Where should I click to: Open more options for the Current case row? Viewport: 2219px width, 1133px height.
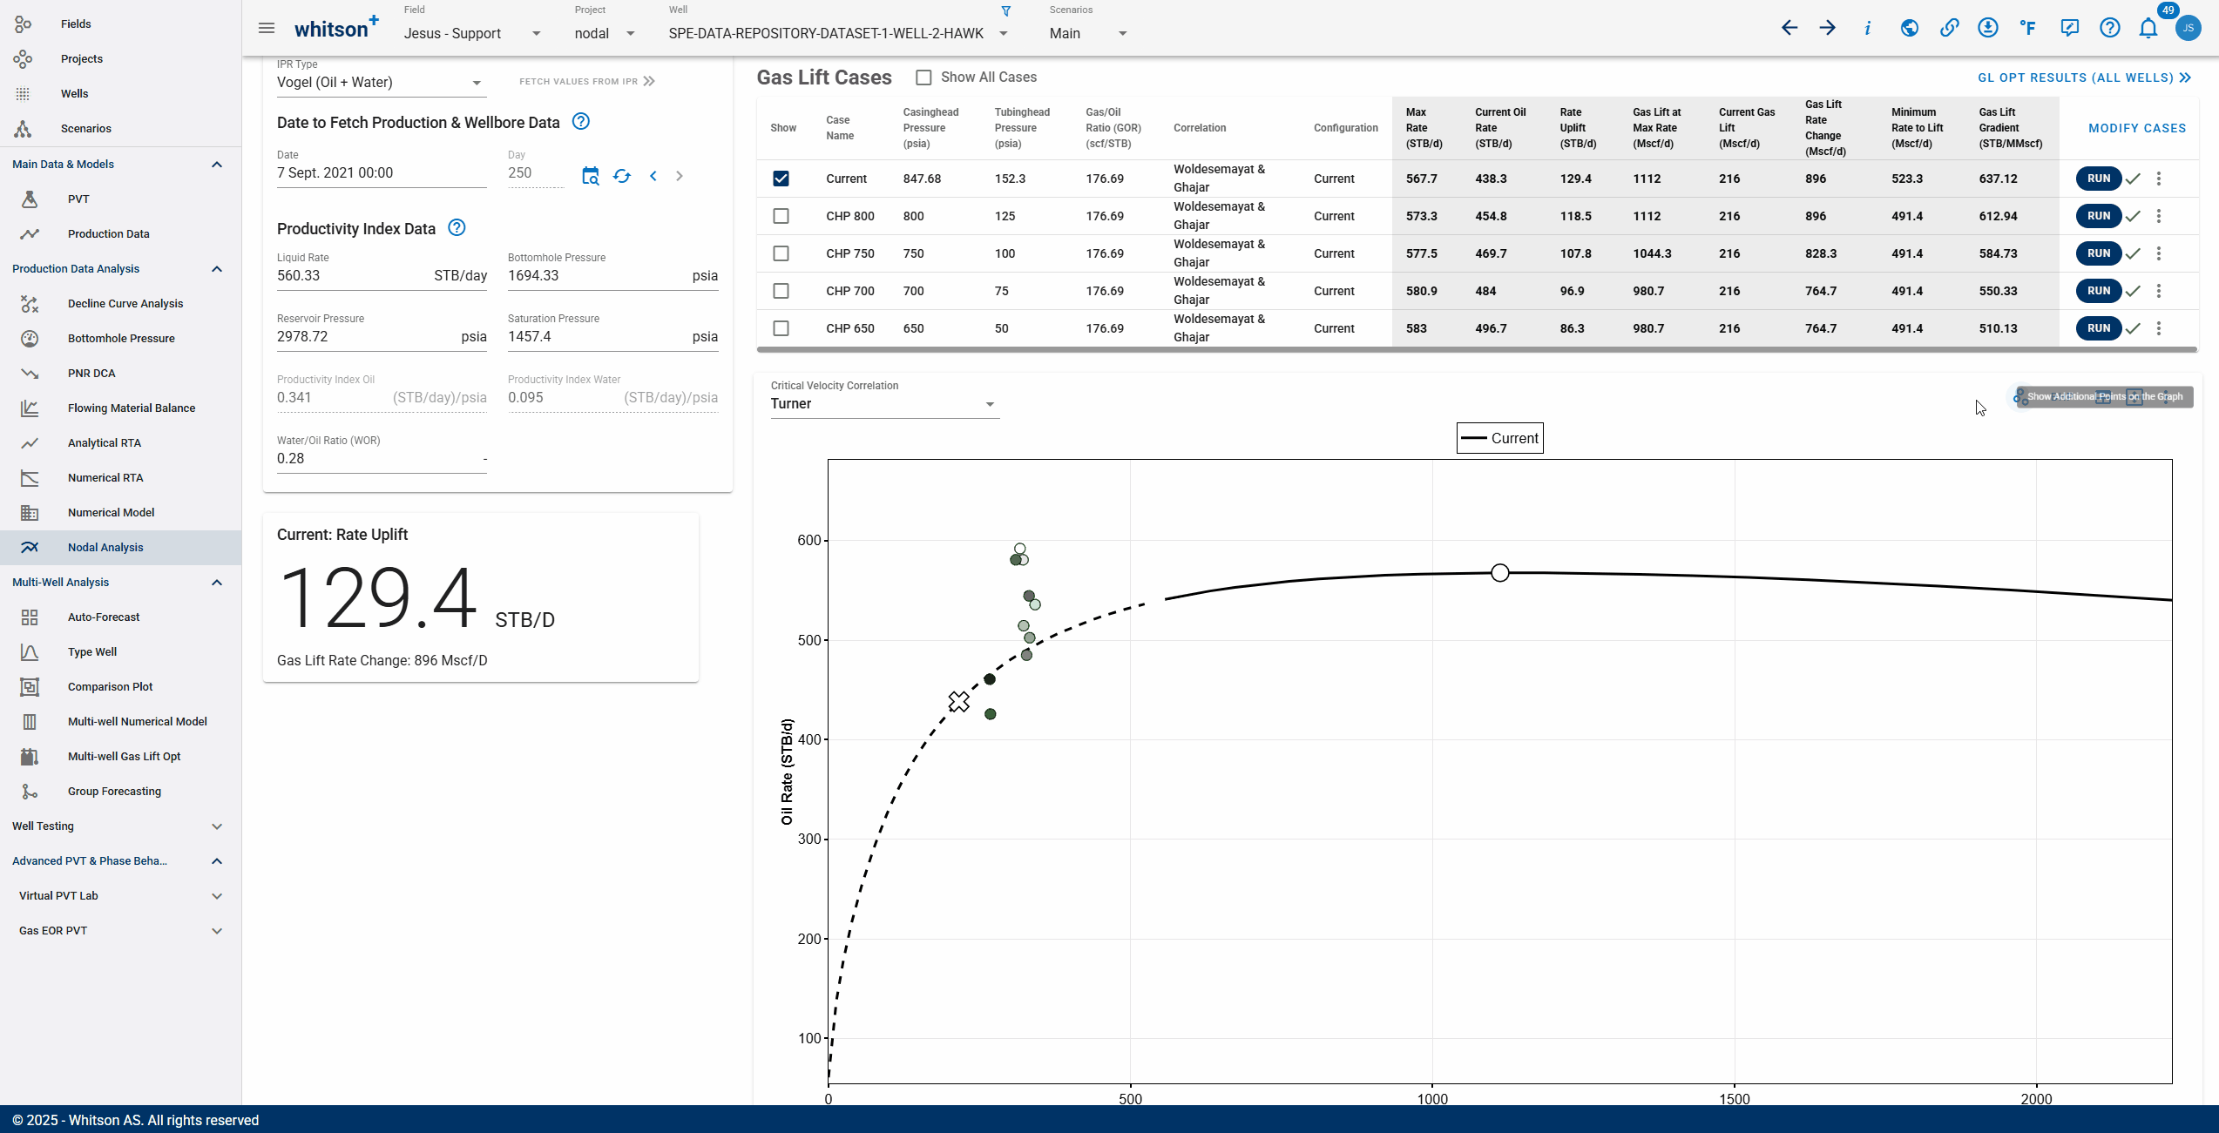(2159, 179)
